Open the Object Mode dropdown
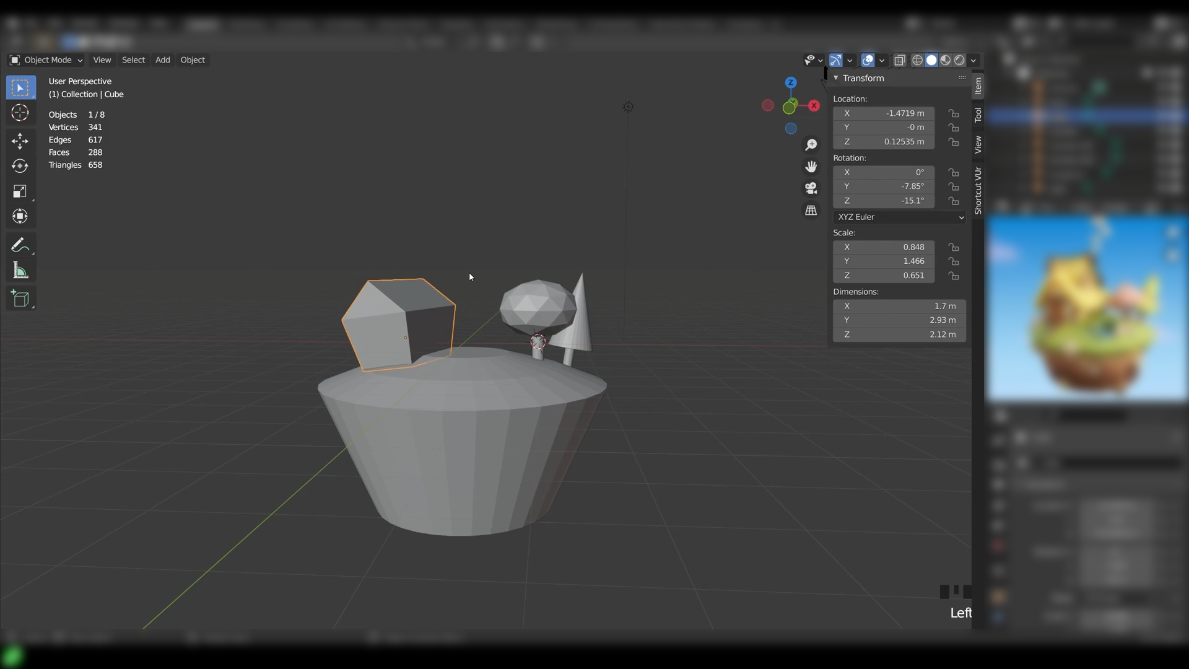The width and height of the screenshot is (1189, 669). (x=45, y=60)
